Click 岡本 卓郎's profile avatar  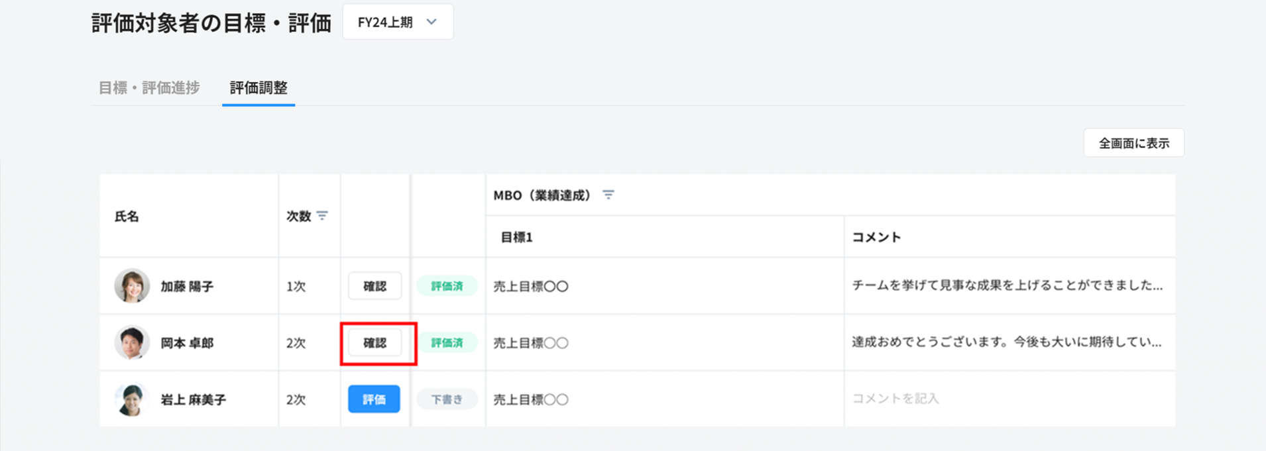pos(132,343)
